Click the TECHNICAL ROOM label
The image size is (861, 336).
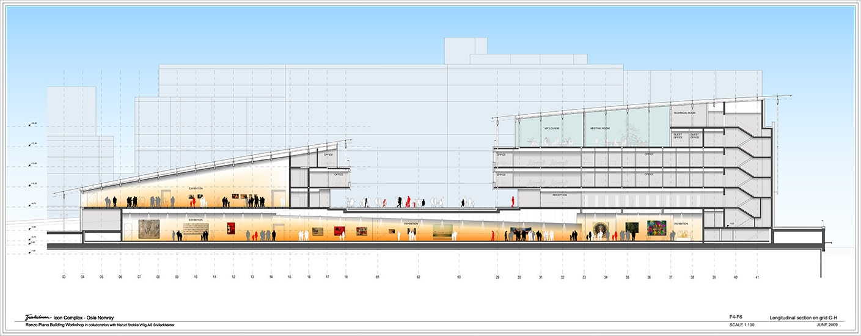684,113
